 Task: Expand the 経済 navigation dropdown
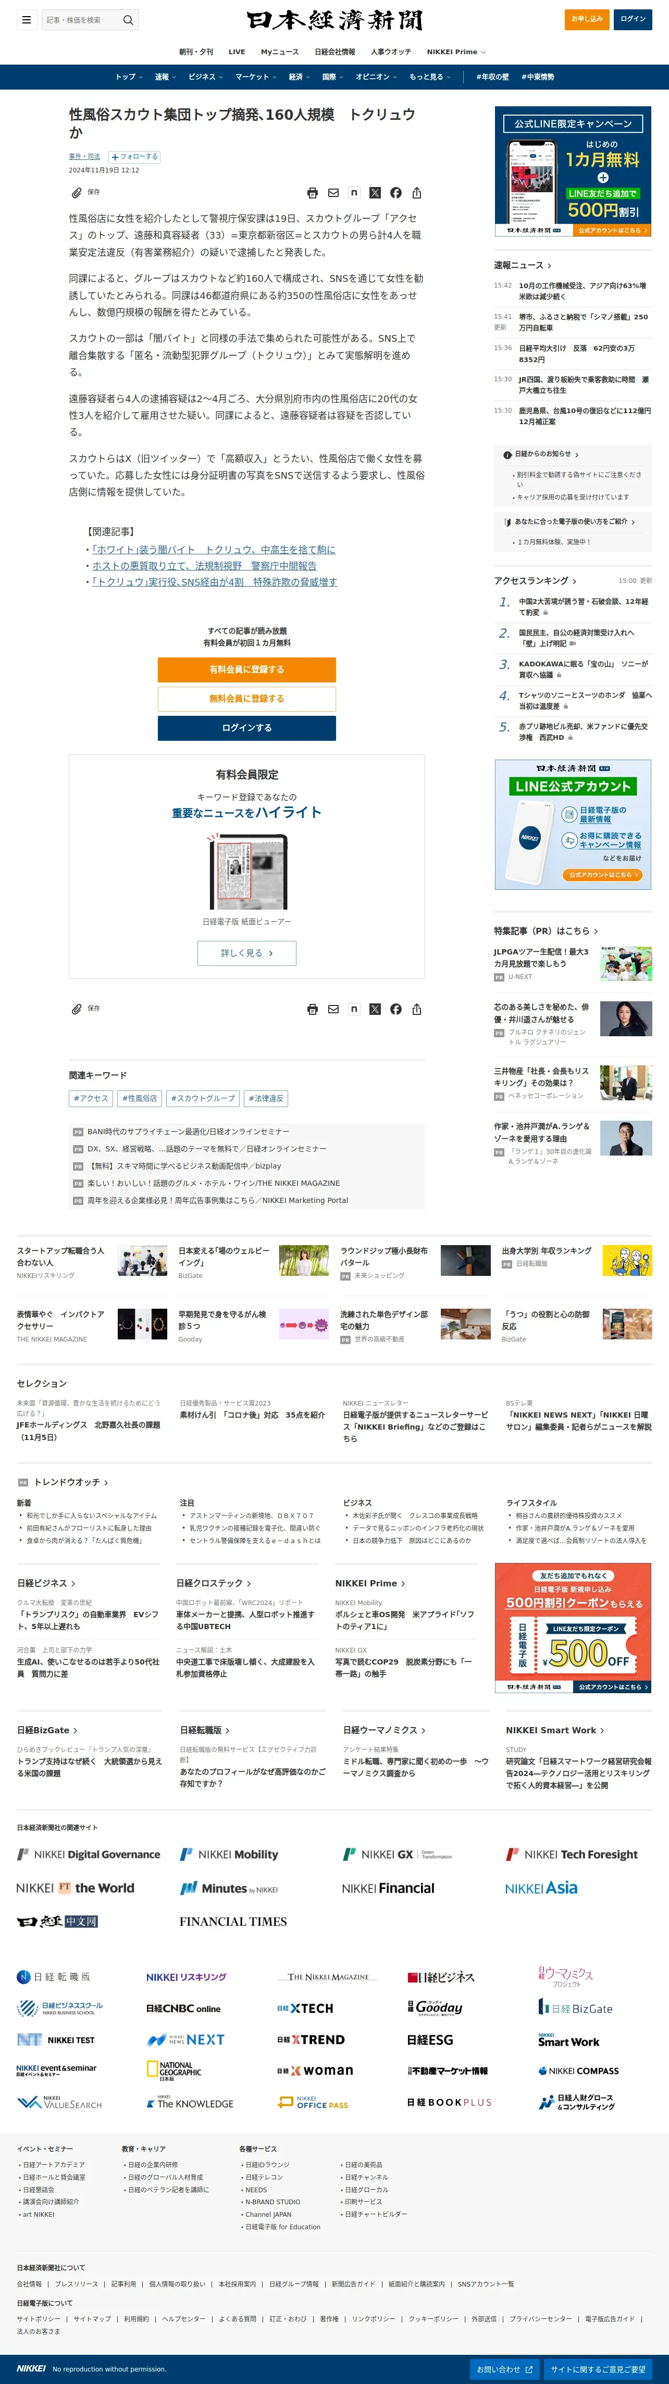pyautogui.click(x=299, y=77)
